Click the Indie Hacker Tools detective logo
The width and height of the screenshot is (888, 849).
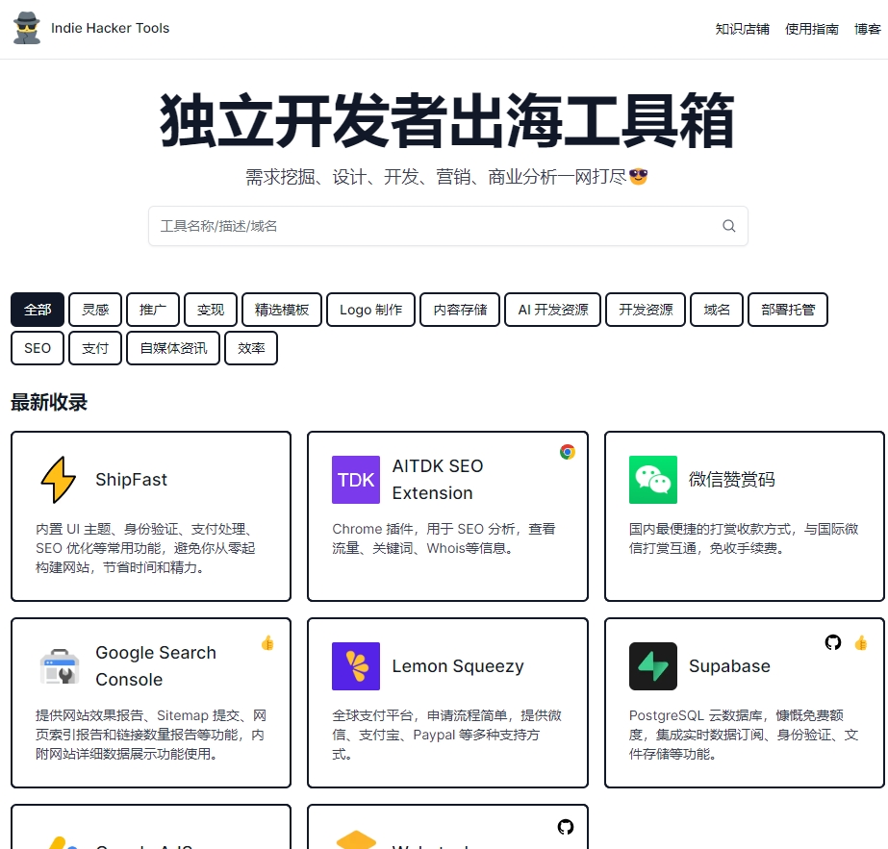click(x=27, y=28)
